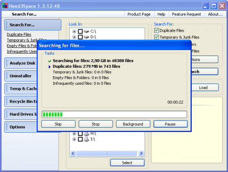Click the blue arrow beside Duplicate files task

tap(50, 67)
